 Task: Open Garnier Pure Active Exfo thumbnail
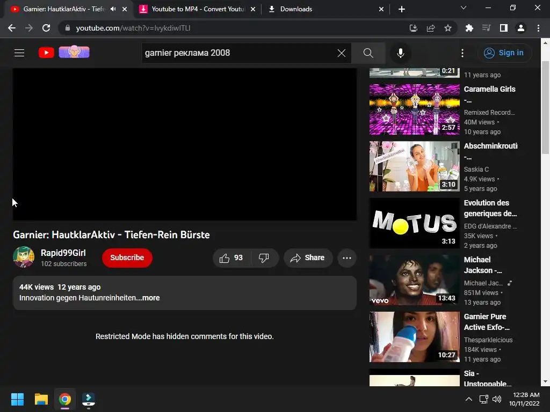pyautogui.click(x=414, y=337)
